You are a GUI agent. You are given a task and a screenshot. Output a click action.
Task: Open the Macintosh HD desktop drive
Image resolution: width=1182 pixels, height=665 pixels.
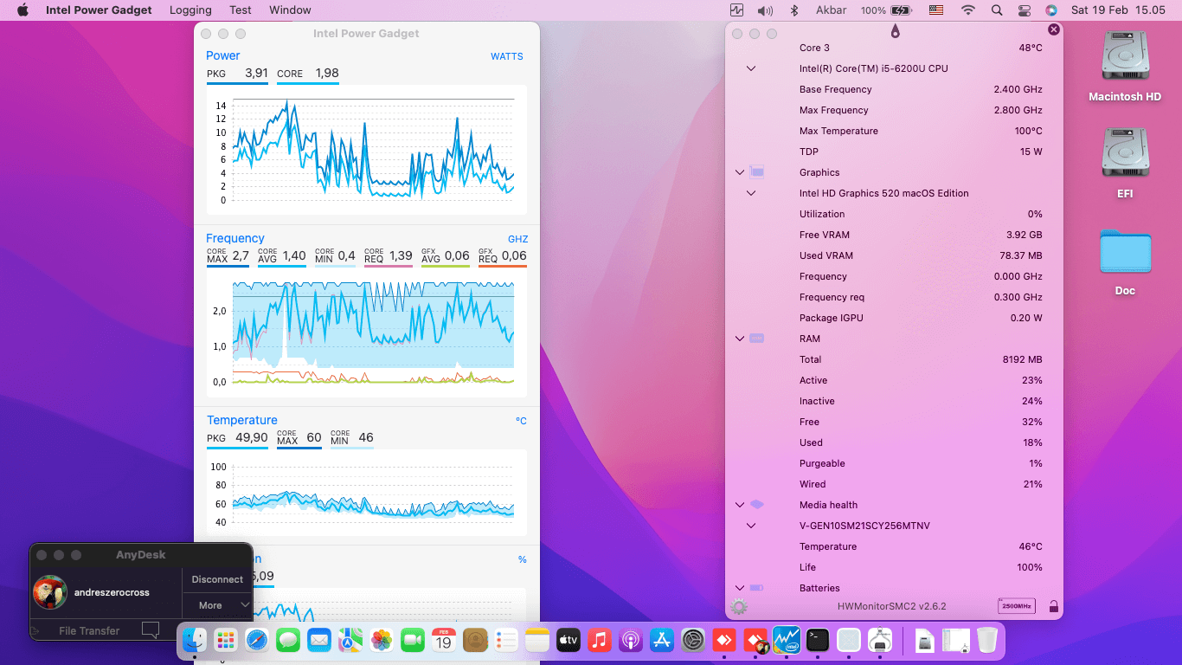click(x=1125, y=67)
